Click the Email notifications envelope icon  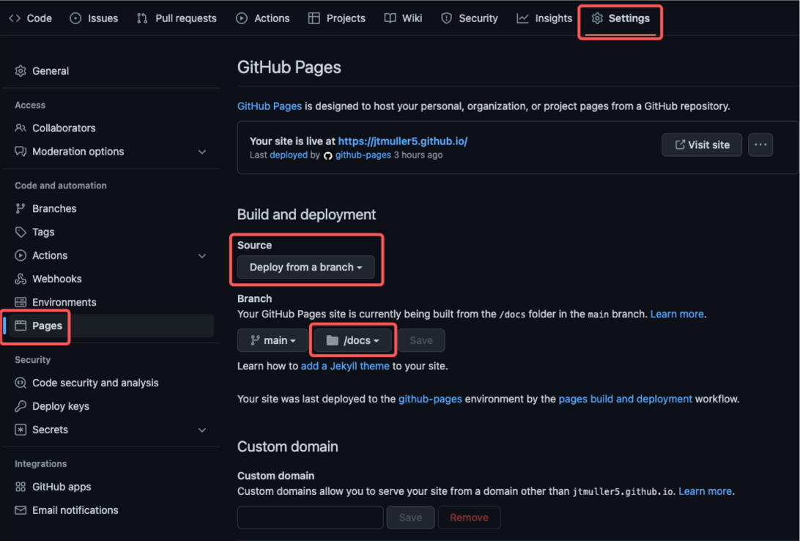pos(21,511)
